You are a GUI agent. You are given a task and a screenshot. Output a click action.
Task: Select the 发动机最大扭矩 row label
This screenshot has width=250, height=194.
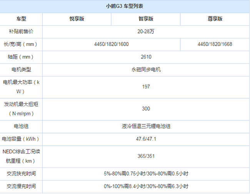tap(21, 109)
